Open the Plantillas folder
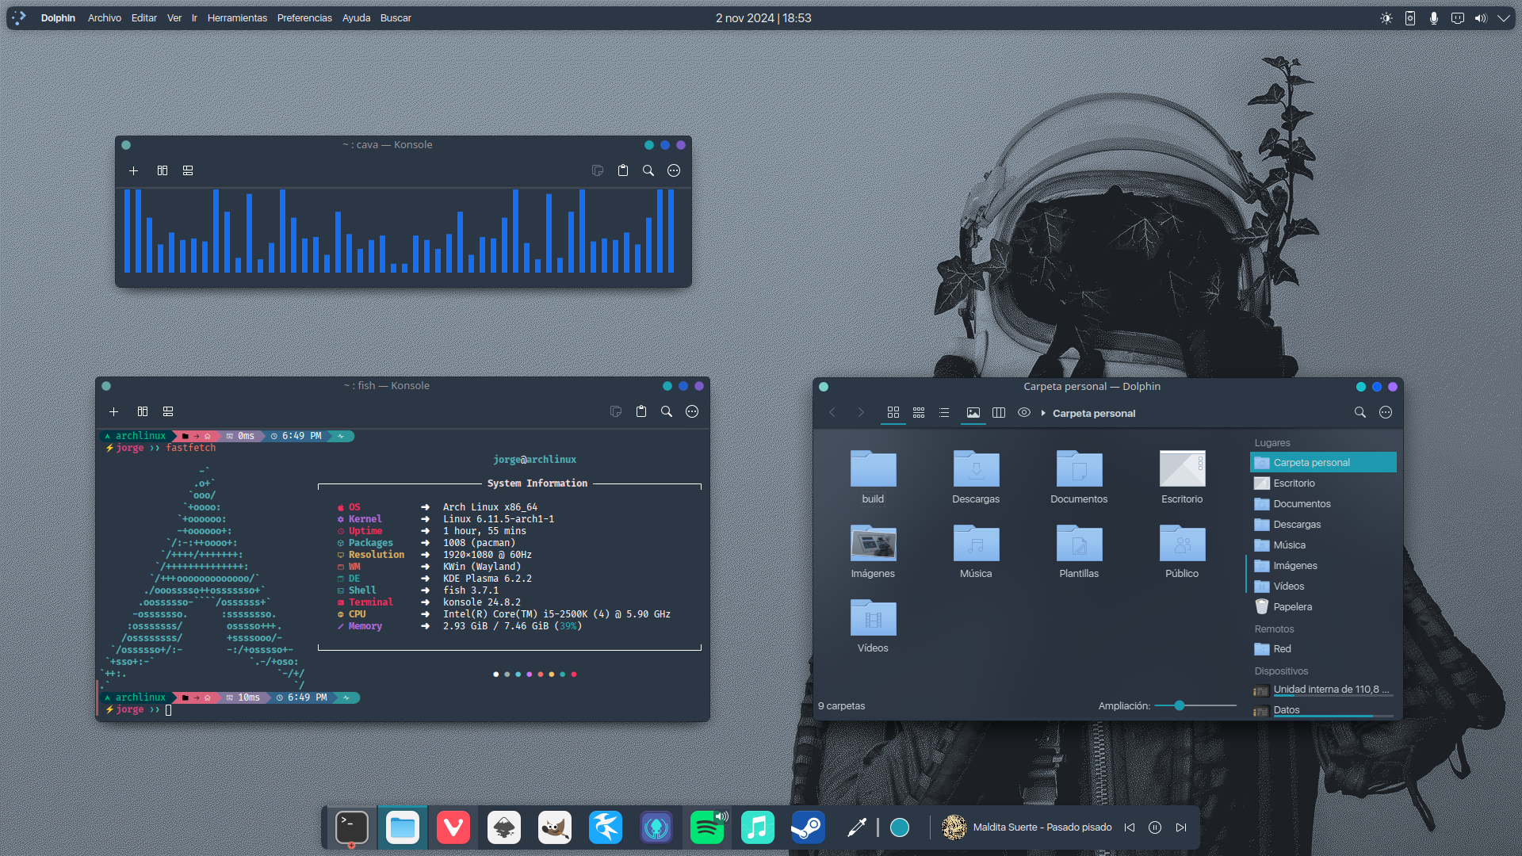The height and width of the screenshot is (856, 1522). [1079, 551]
